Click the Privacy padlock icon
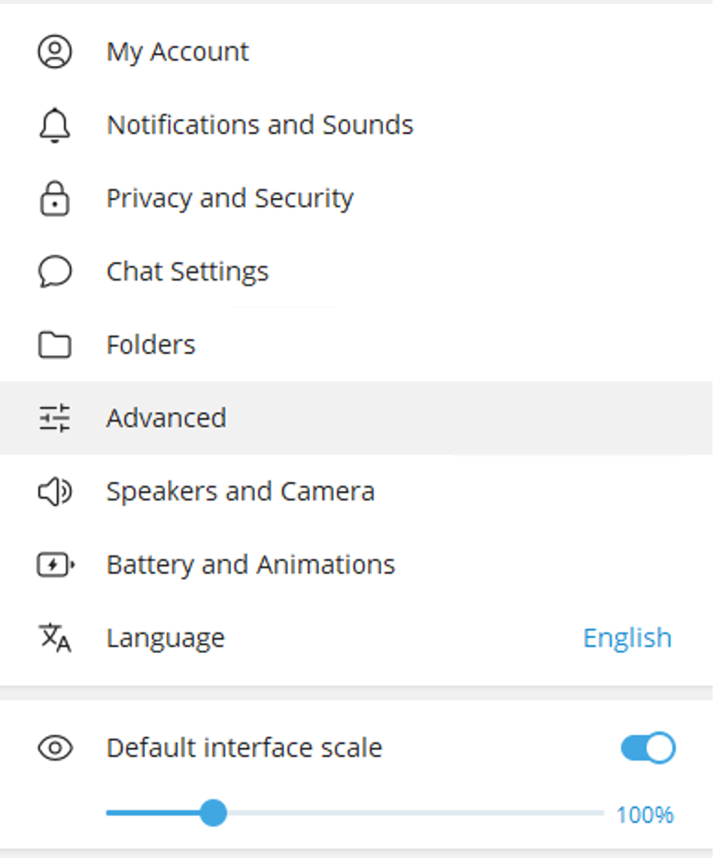 [55, 198]
